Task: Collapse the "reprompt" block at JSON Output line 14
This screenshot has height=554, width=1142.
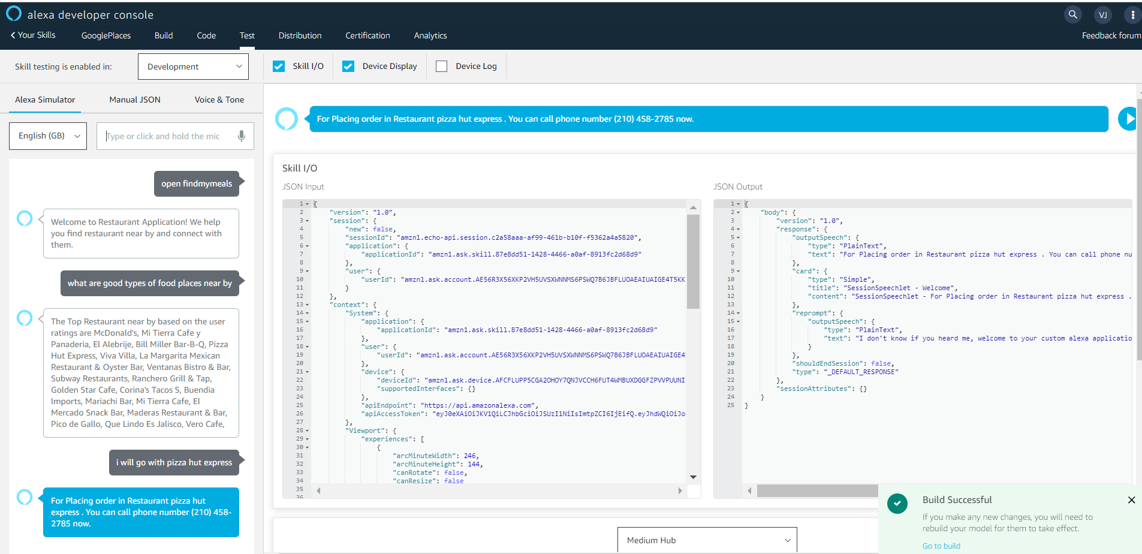Action: (738, 313)
